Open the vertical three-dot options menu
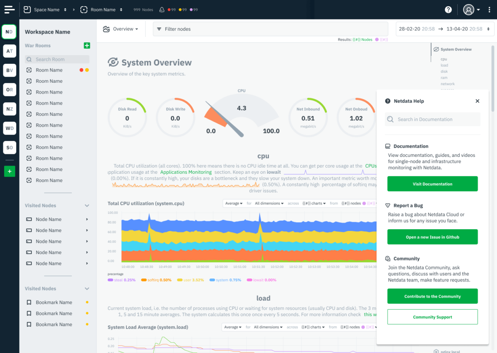Image resolution: width=497 pixels, height=353 pixels. [489, 10]
